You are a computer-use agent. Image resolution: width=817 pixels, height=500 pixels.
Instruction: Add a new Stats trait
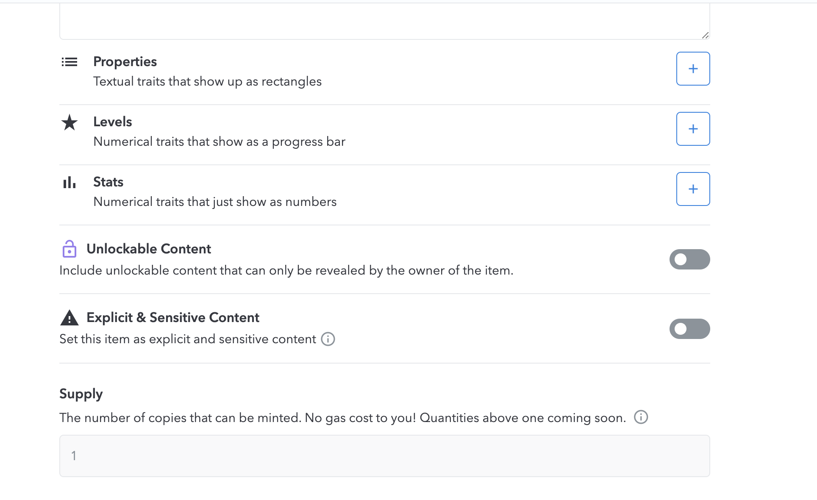coord(693,189)
